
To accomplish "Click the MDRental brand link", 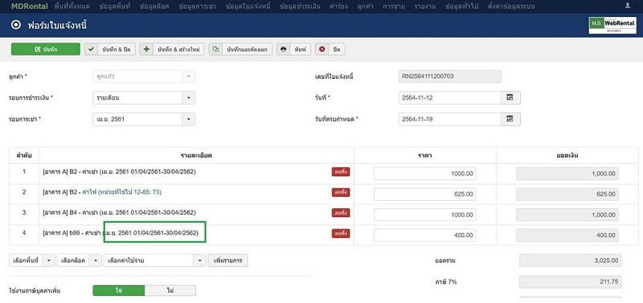I will [30, 6].
